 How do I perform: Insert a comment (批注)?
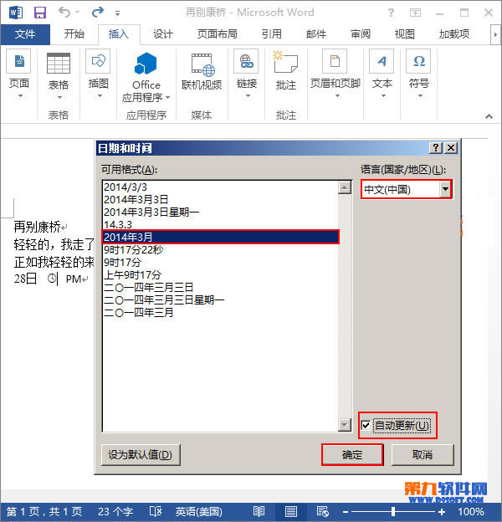285,70
